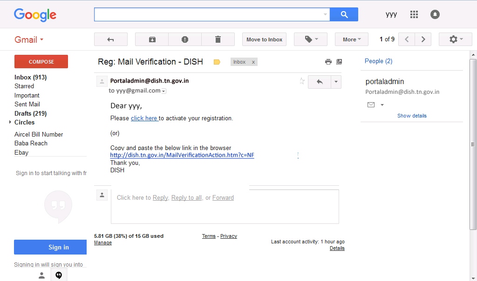Click the envelope icon under portaladmin

pyautogui.click(x=371, y=105)
